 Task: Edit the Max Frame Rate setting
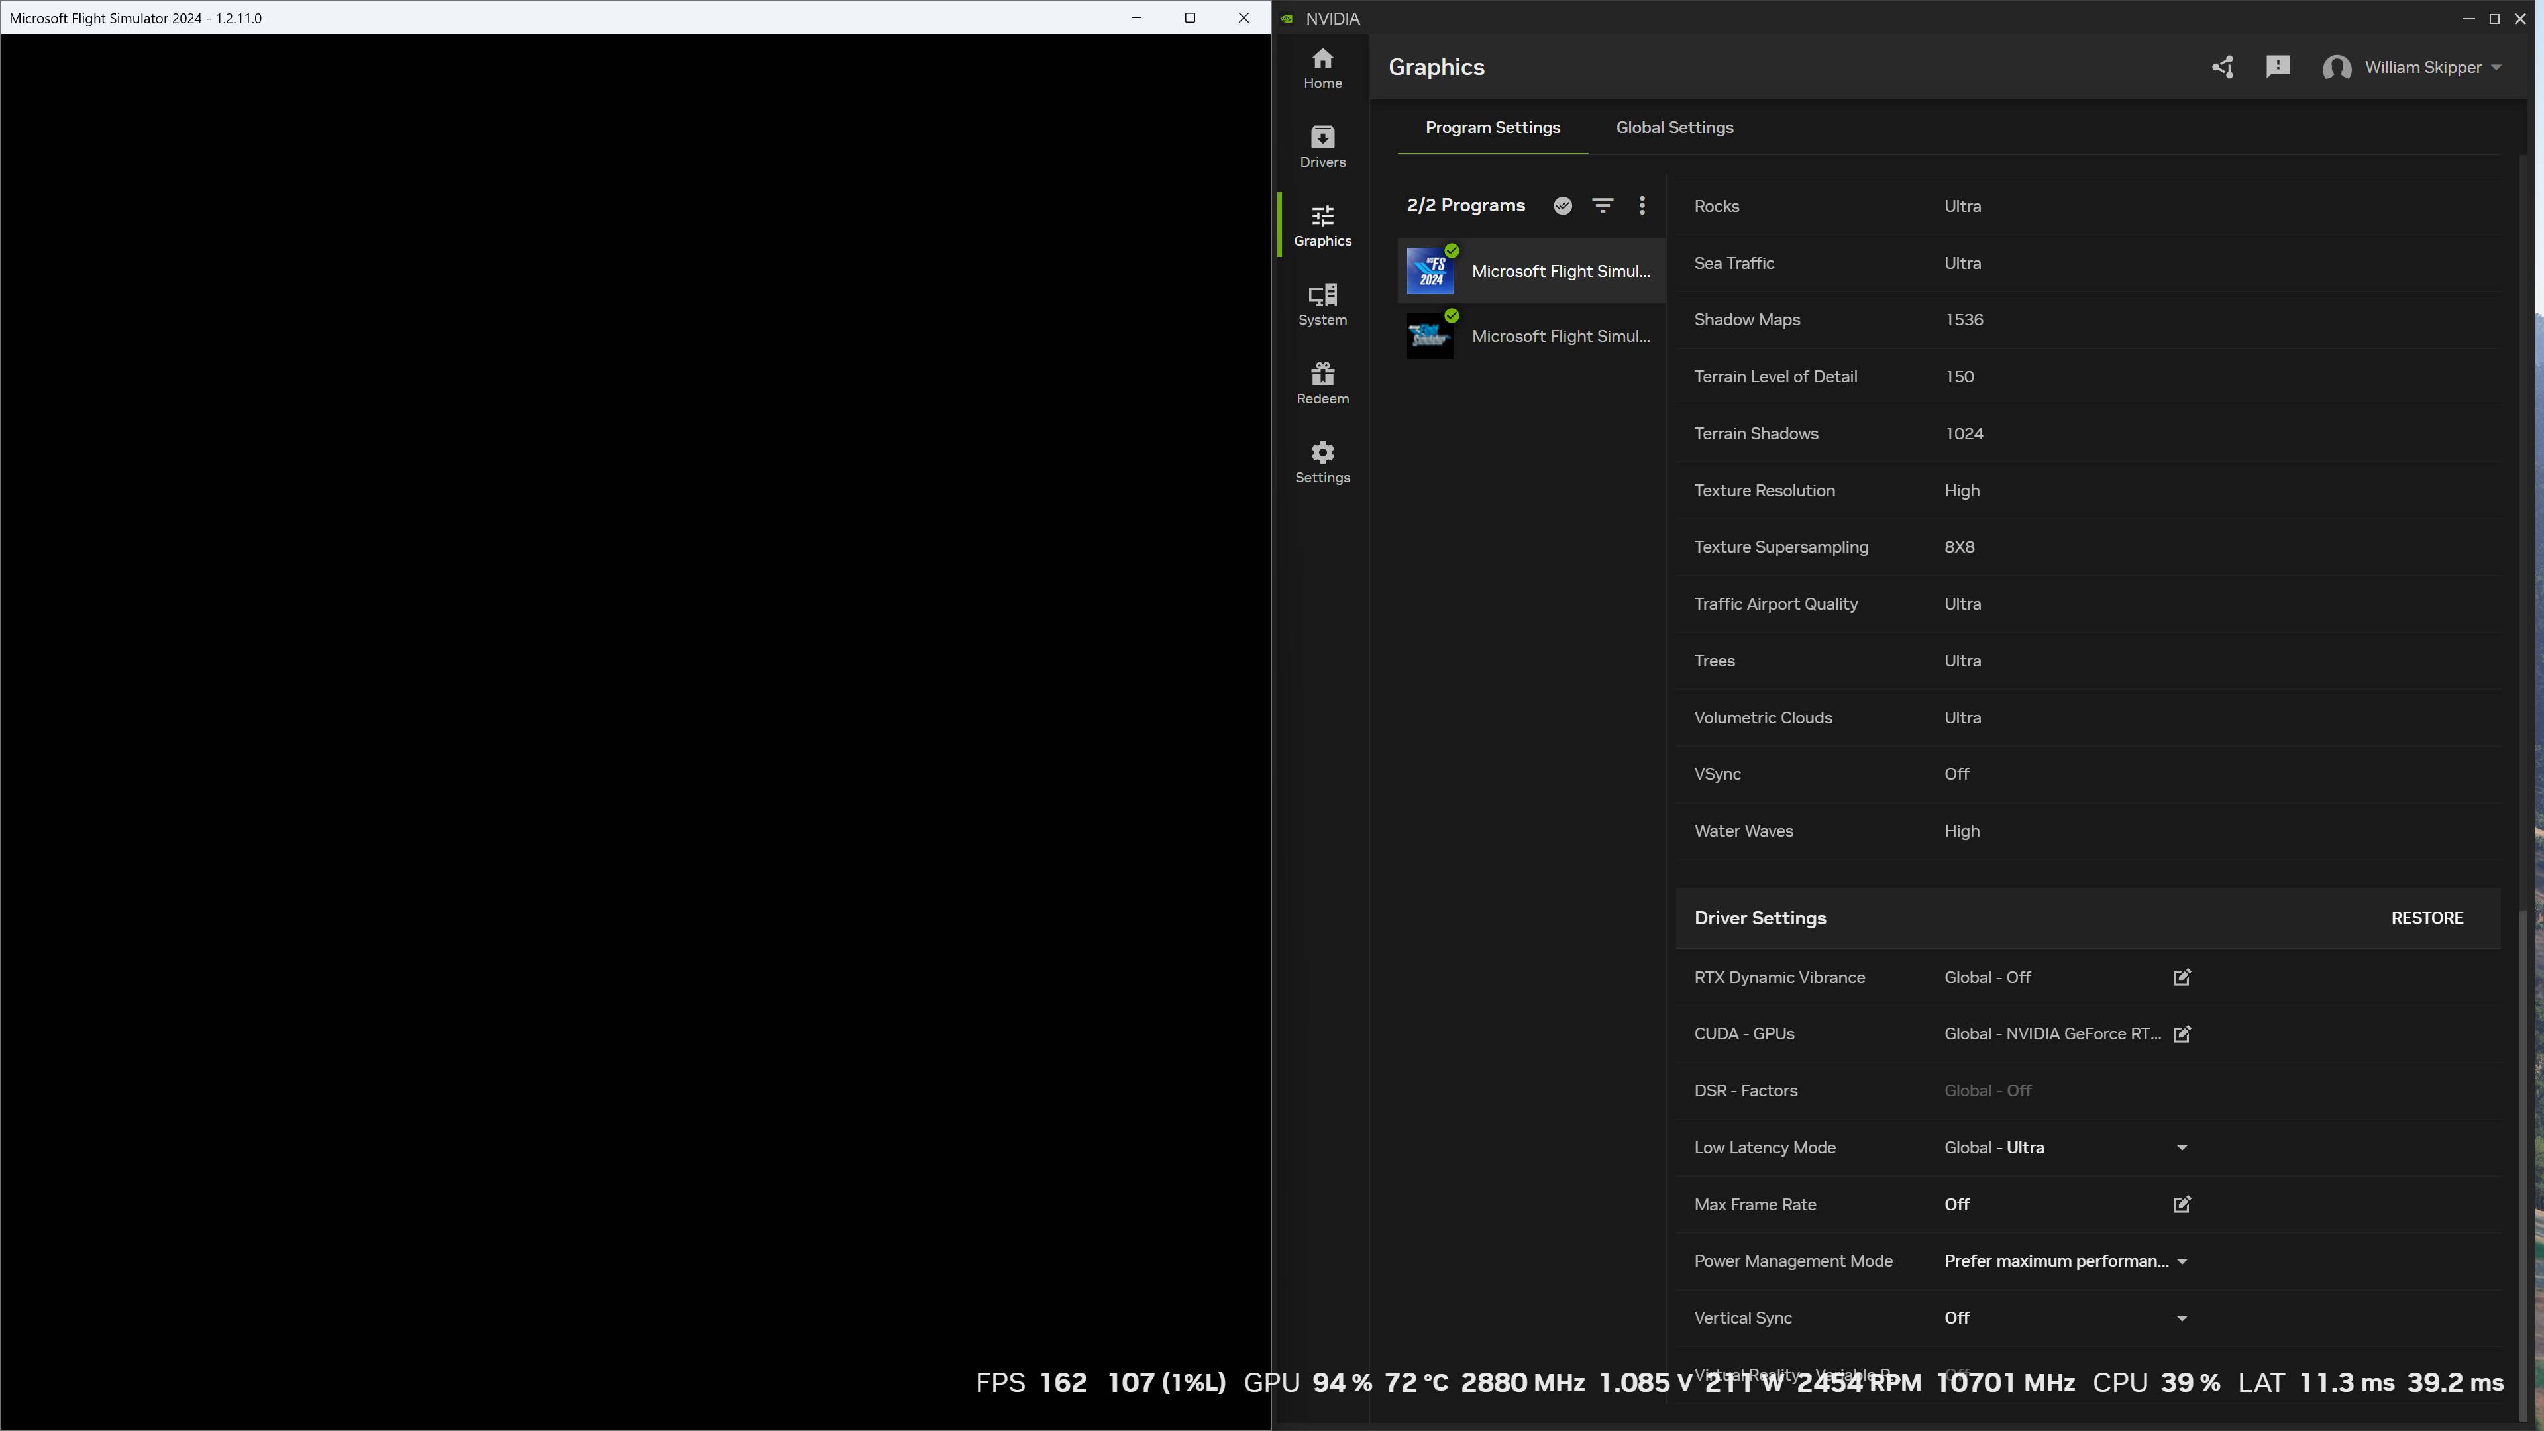point(2182,1205)
